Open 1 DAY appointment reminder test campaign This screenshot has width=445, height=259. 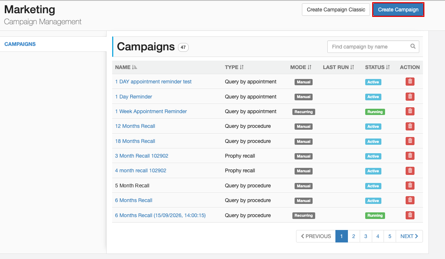153,82
